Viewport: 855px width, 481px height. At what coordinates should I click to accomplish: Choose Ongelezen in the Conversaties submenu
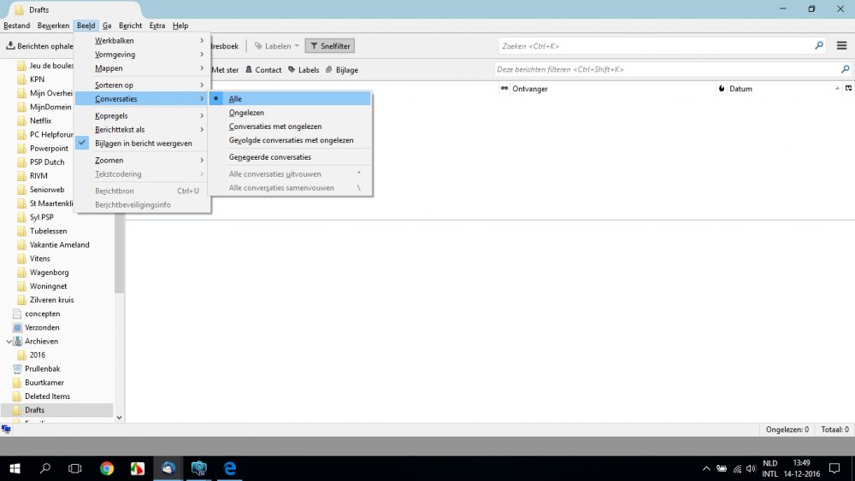246,113
